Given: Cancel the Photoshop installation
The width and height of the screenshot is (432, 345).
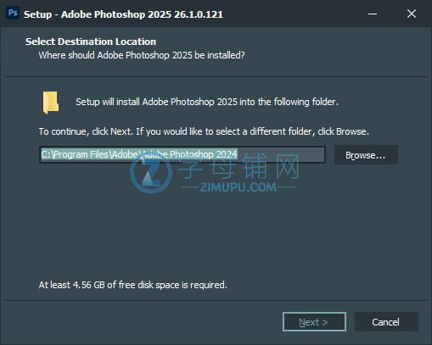Looking at the screenshot, I should [x=386, y=322].
